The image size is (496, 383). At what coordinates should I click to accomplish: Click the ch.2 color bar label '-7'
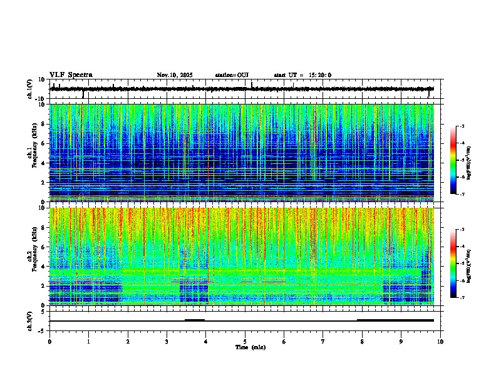462,298
